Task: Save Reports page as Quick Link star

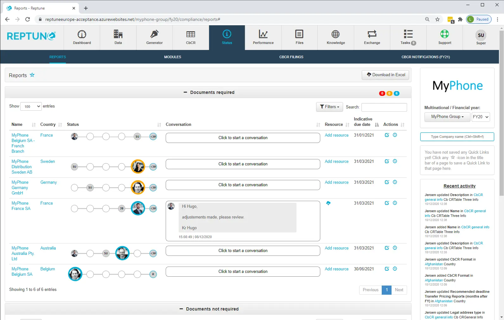Action: click(x=32, y=75)
